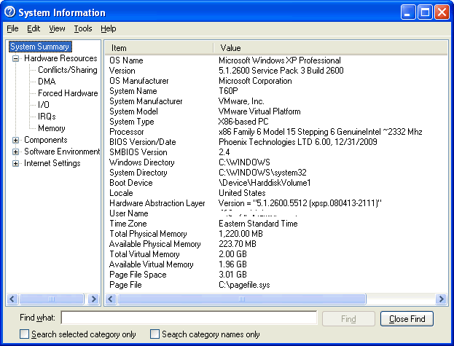Collapse the Hardware Resources node
The height and width of the screenshot is (346, 454).
click(15, 59)
